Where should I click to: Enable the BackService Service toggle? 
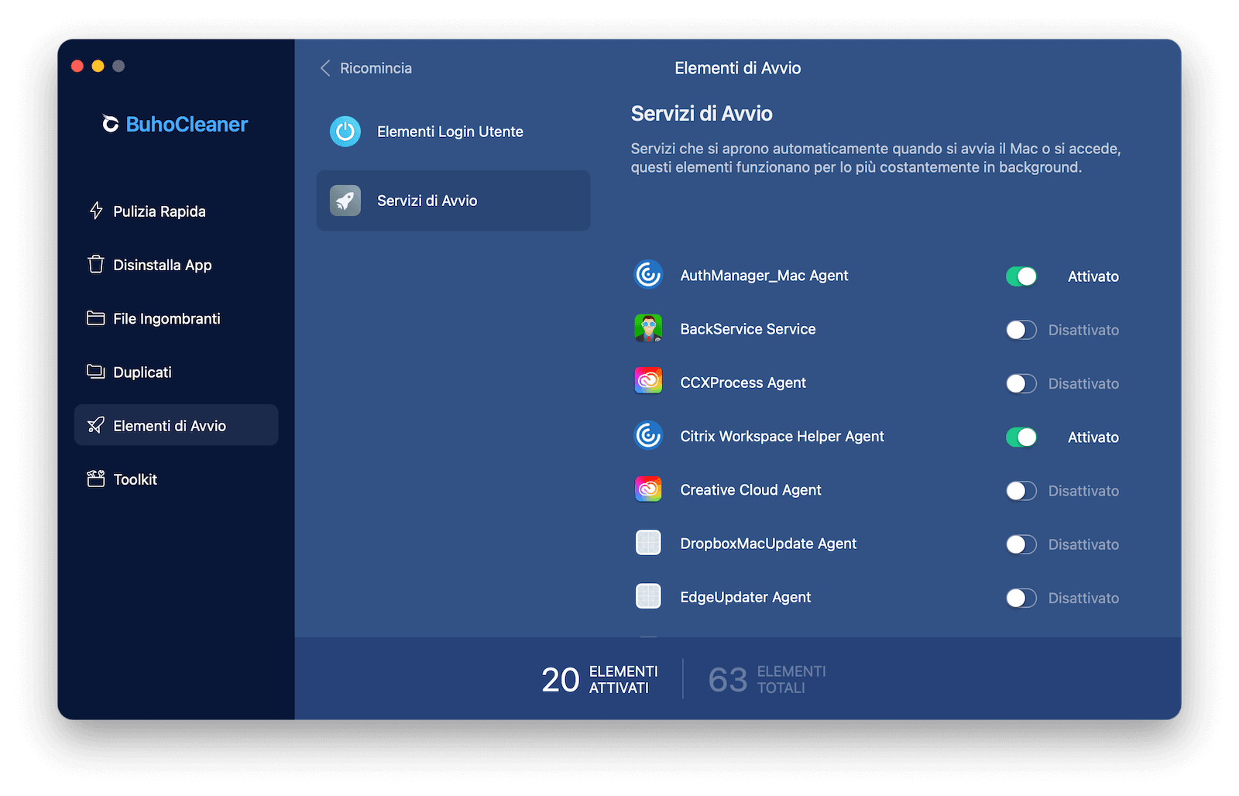1021,330
